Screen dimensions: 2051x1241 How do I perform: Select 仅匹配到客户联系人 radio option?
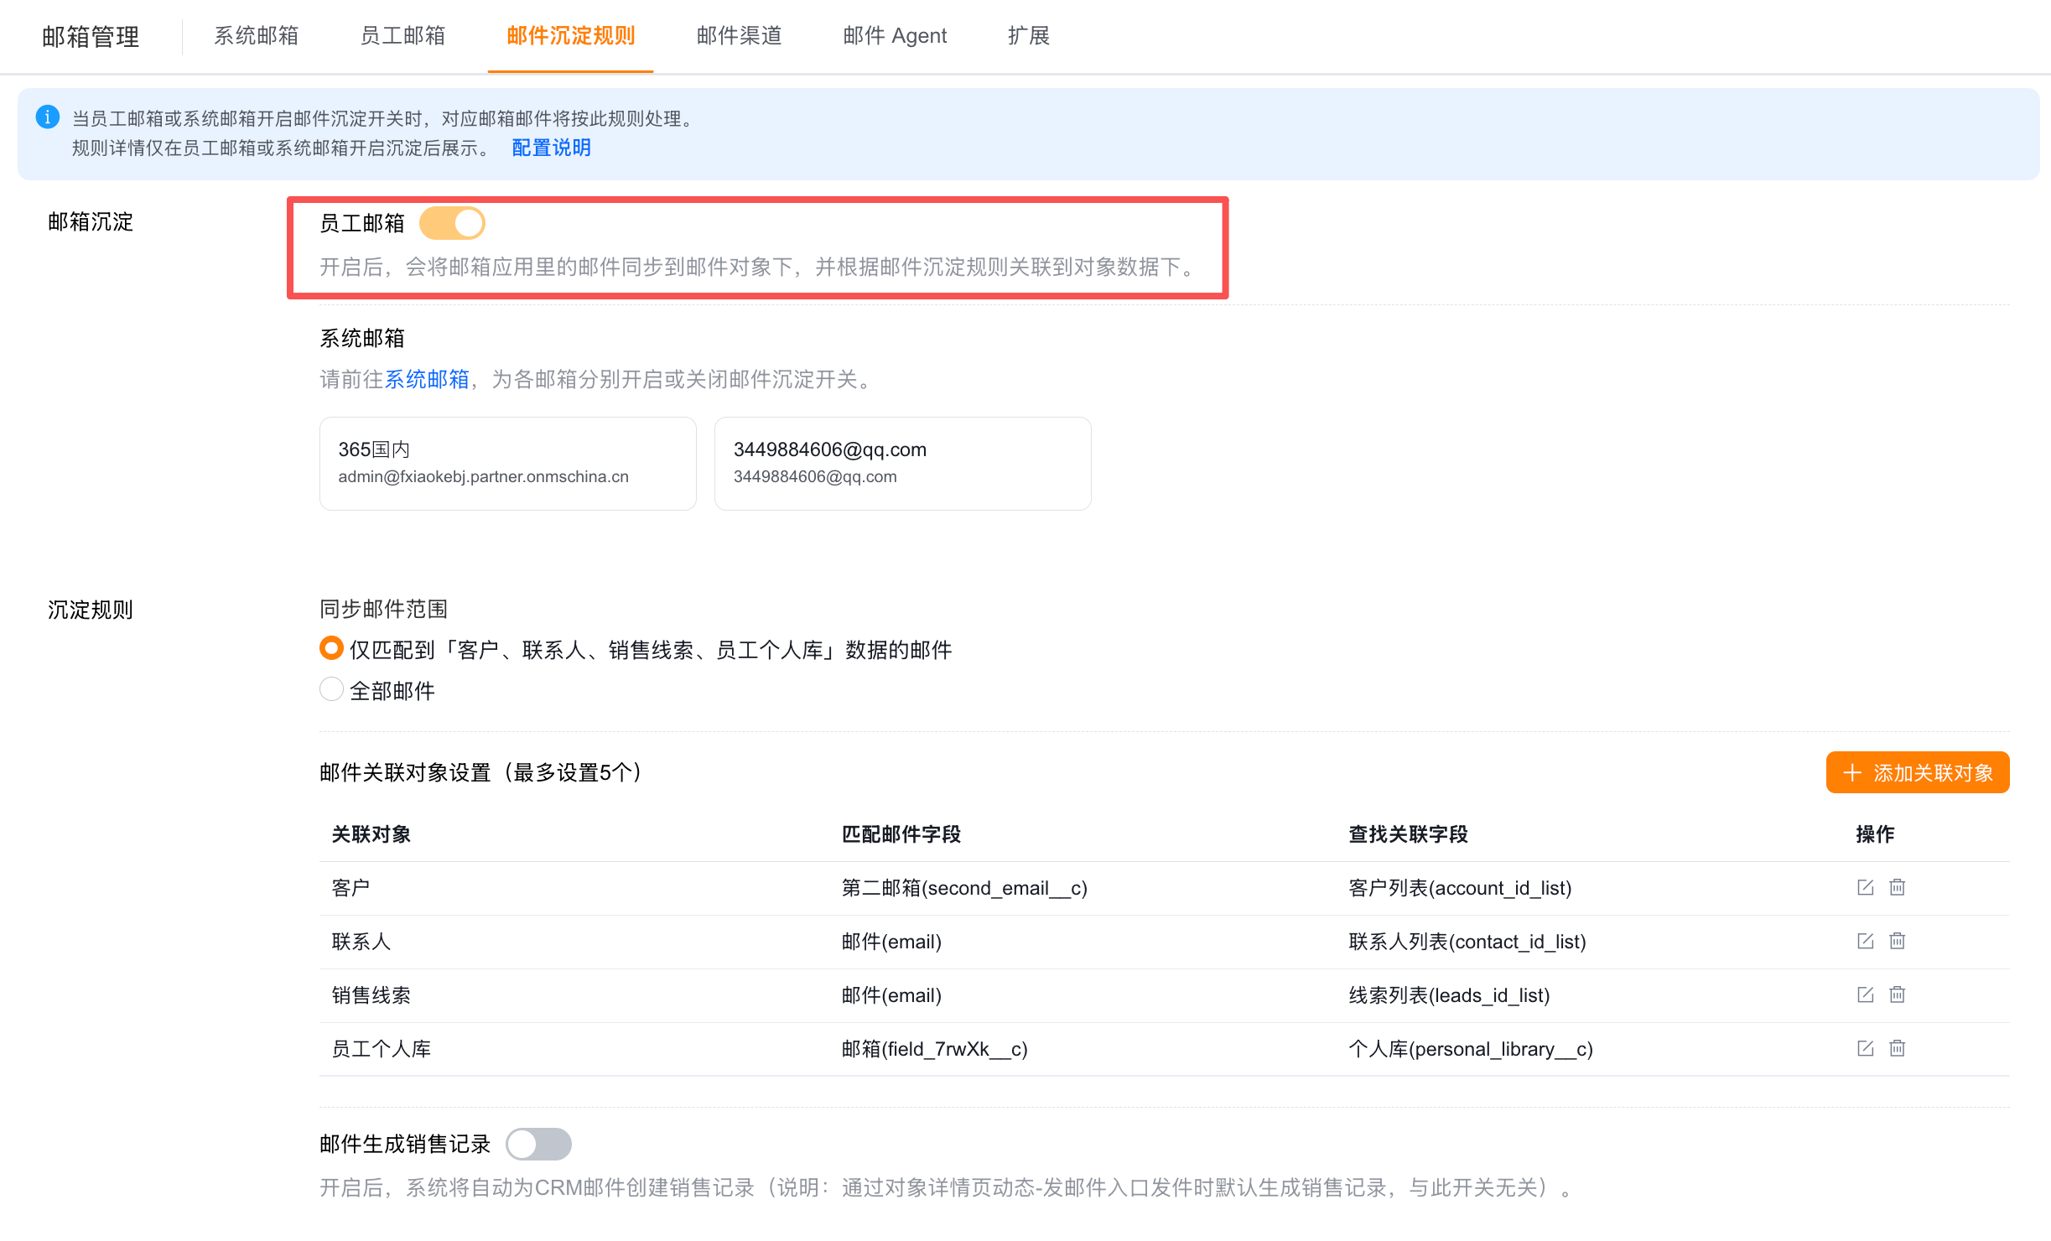pyautogui.click(x=331, y=648)
